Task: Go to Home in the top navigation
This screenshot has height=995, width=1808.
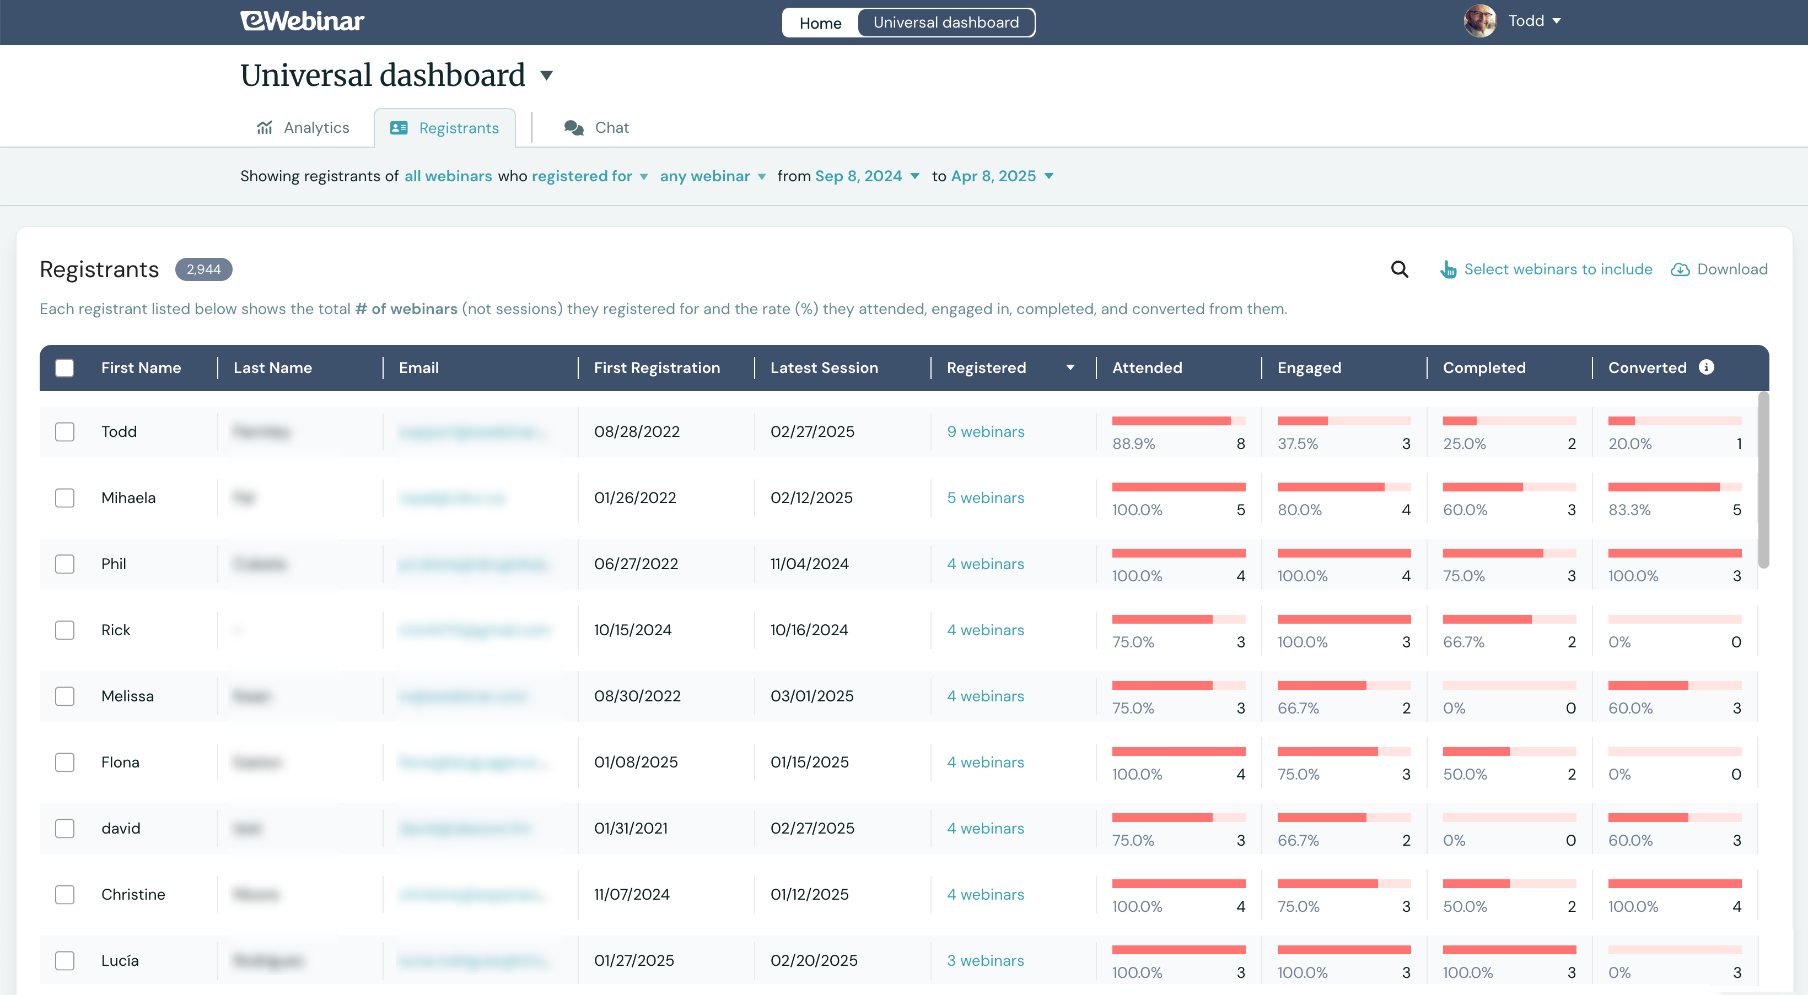Action: 820,23
